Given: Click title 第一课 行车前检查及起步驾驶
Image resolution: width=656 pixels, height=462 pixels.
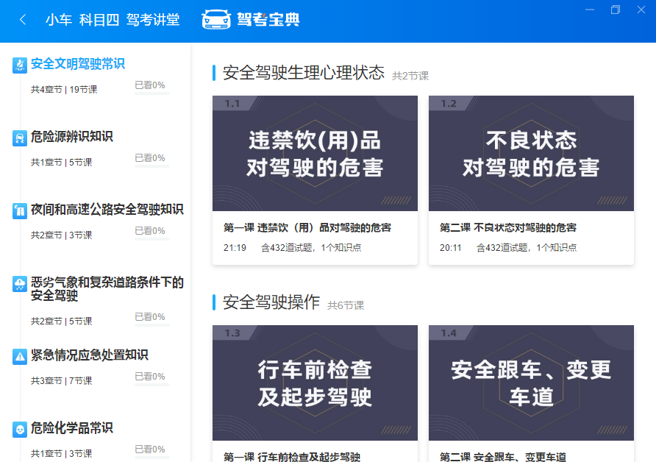Looking at the screenshot, I should [x=292, y=457].
